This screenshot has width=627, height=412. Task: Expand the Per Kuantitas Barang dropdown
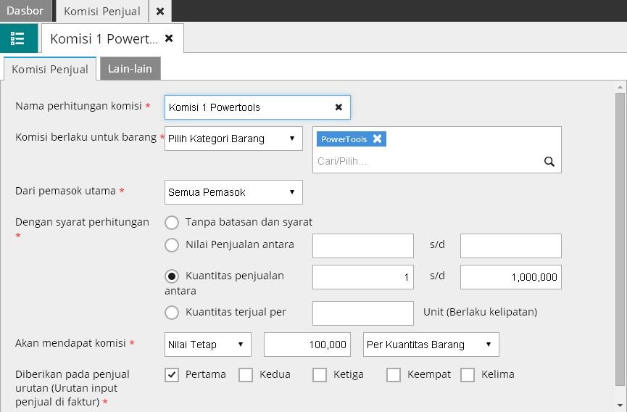point(431,345)
